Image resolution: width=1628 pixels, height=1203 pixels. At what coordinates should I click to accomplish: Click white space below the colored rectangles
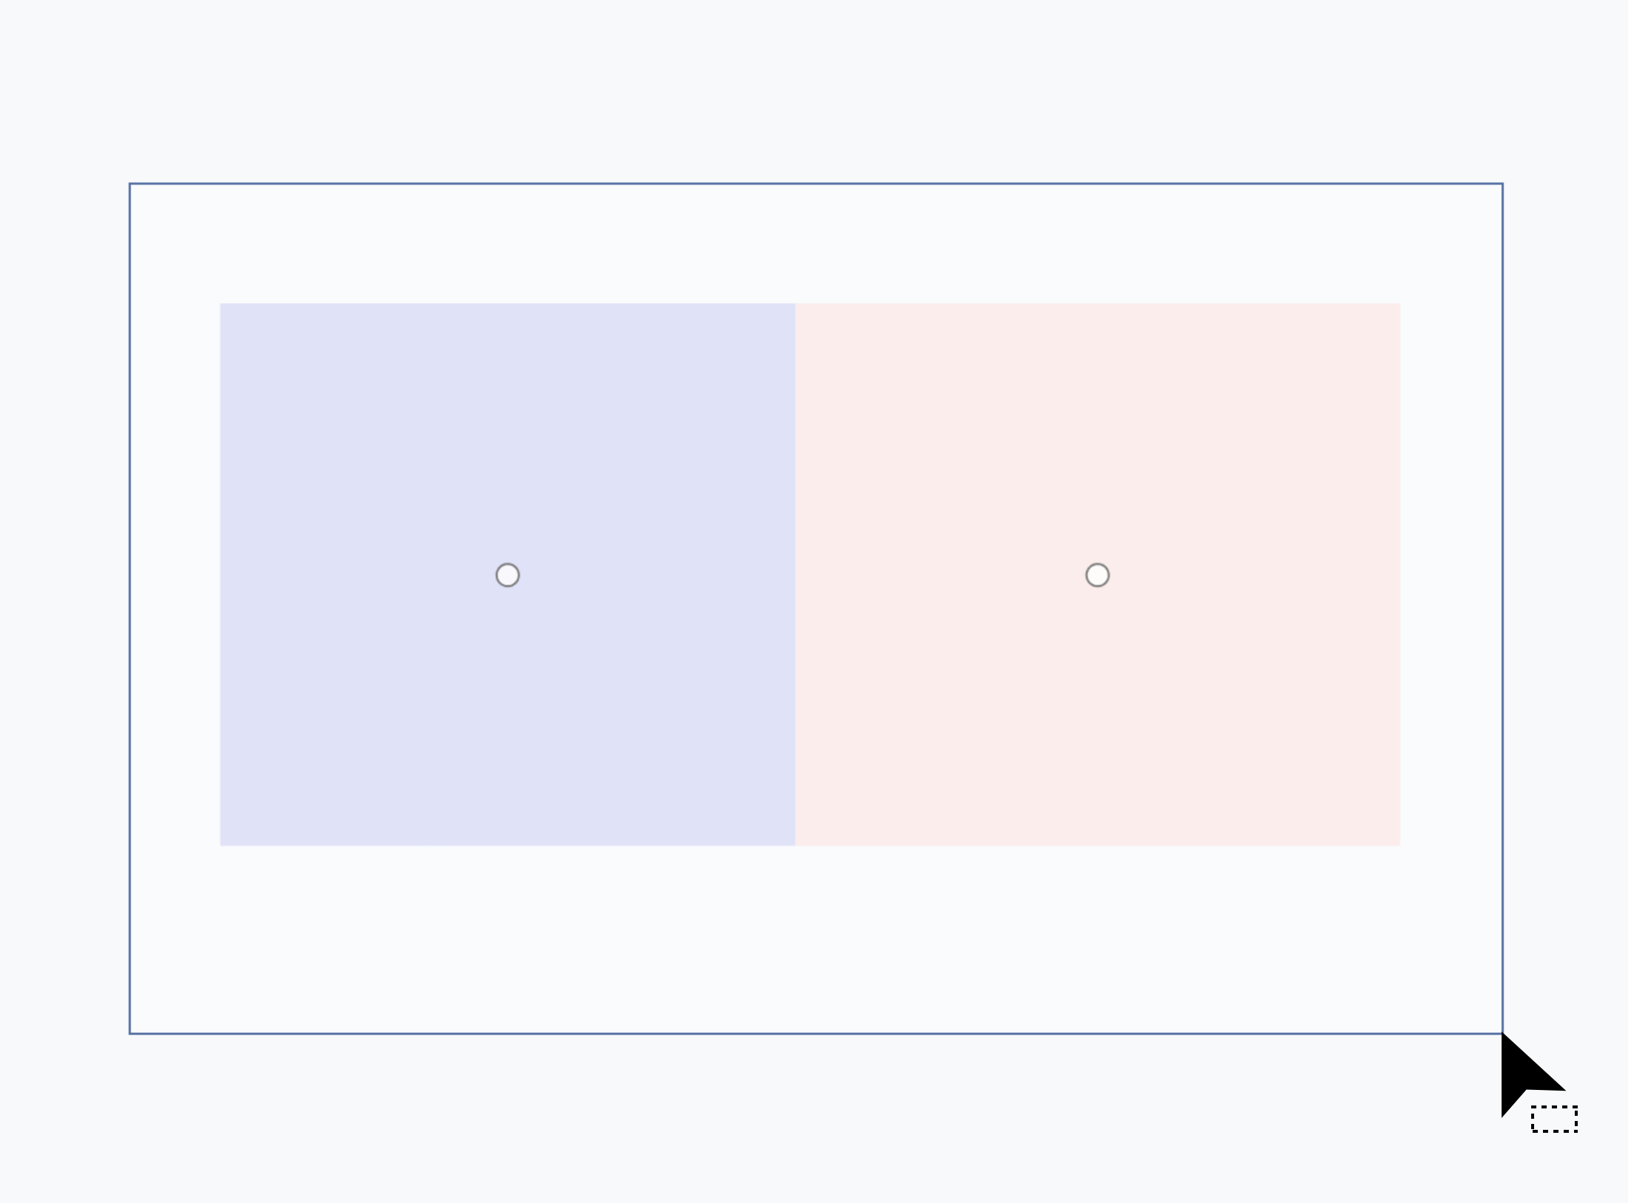(816, 938)
